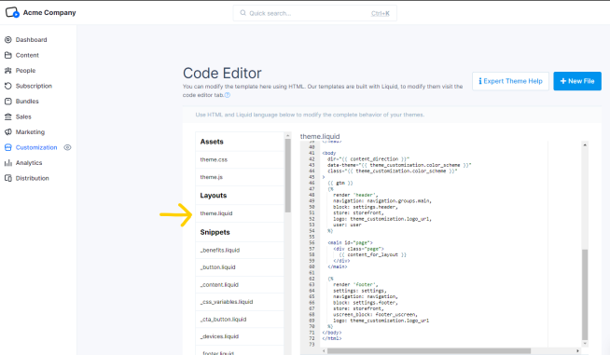Screen dimensions: 610x355
Task: Click the file list scroll-up arrow
Action: click(288, 135)
